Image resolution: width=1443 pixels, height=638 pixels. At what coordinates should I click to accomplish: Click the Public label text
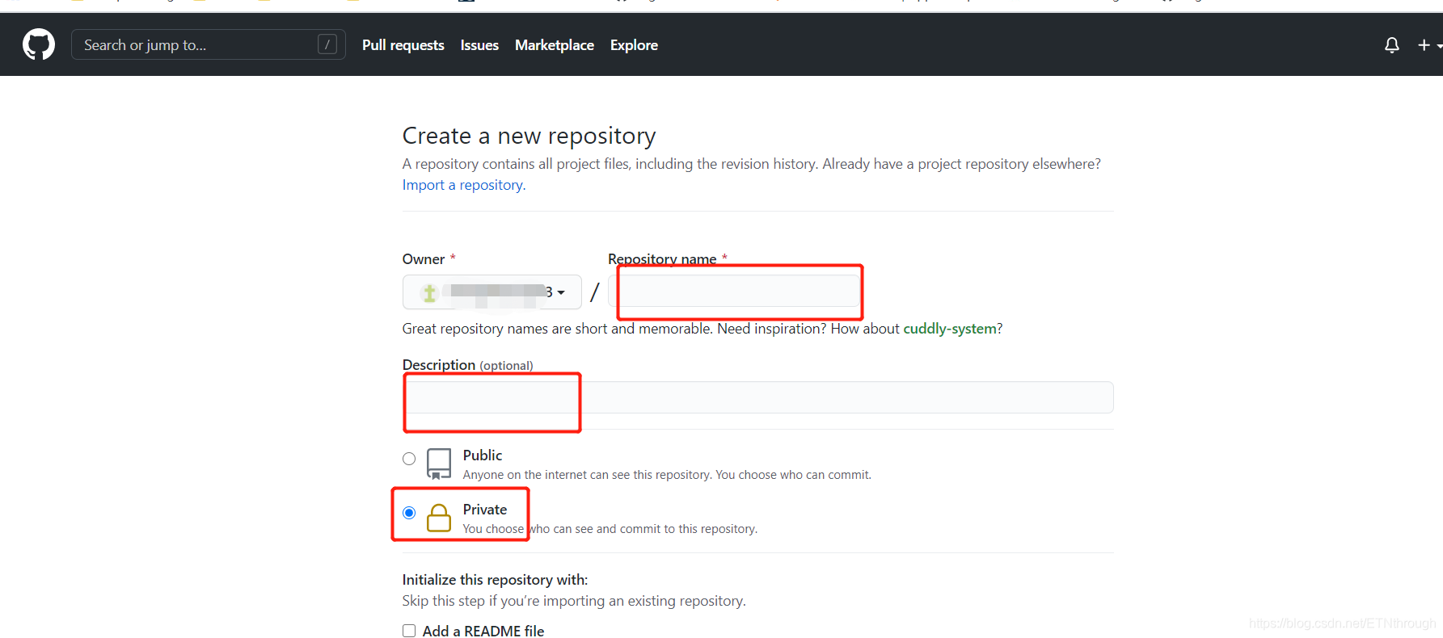point(483,455)
